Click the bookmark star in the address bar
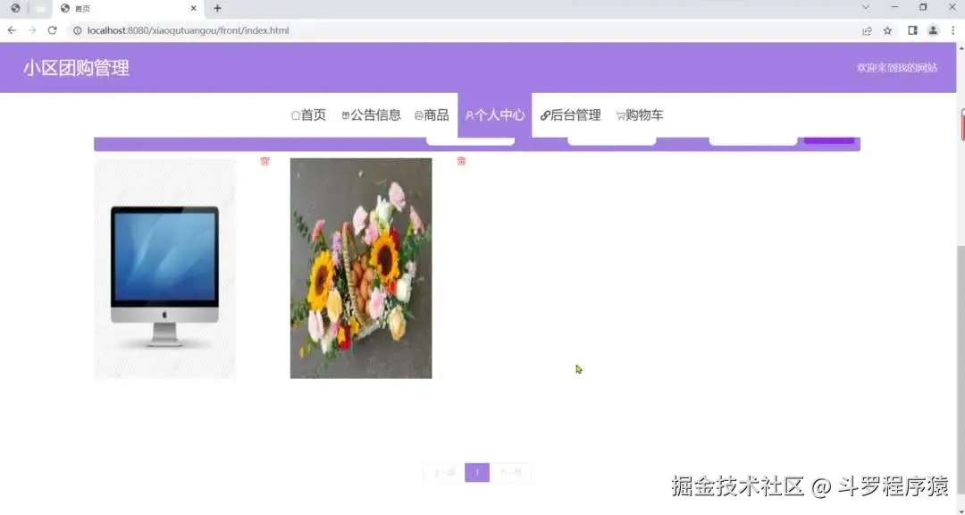 [886, 30]
